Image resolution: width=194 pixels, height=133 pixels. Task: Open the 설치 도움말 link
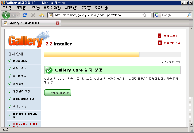(x=171, y=36)
